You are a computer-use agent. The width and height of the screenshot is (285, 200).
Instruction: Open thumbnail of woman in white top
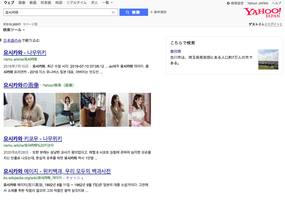pyautogui.click(x=140, y=110)
